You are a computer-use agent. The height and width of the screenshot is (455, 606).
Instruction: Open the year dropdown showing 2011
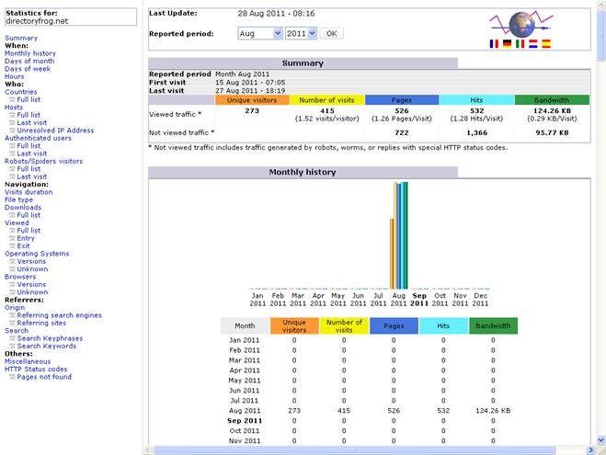pyautogui.click(x=300, y=33)
